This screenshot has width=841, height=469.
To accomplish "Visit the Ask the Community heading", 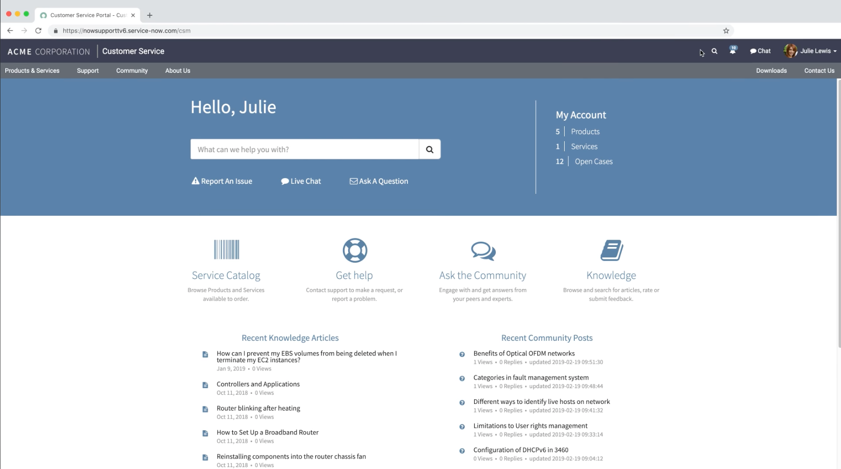I will 483,275.
